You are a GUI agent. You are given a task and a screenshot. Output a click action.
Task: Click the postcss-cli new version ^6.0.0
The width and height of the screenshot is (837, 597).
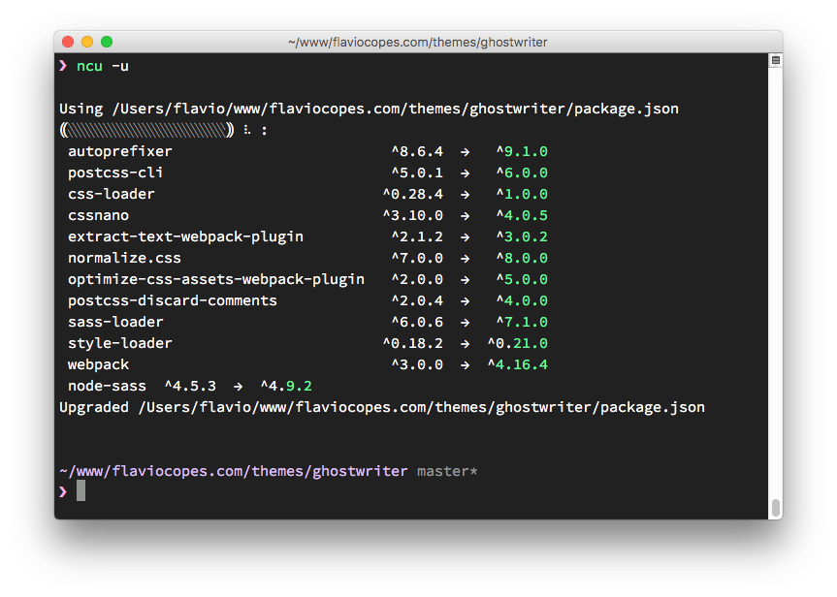tap(522, 173)
